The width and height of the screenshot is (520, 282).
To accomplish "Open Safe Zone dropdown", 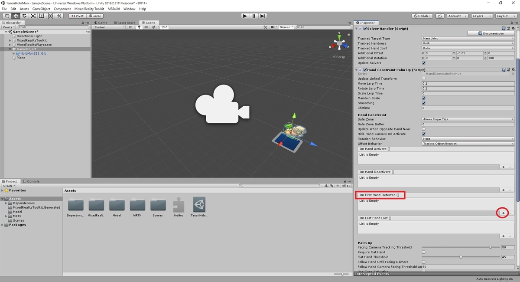I will [x=468, y=119].
